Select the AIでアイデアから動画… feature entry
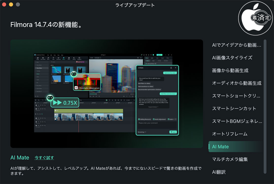The height and width of the screenshot is (184, 274). pyautogui.click(x=236, y=45)
